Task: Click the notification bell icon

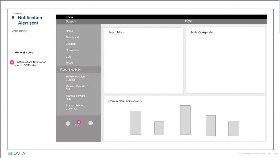Action: (77, 124)
